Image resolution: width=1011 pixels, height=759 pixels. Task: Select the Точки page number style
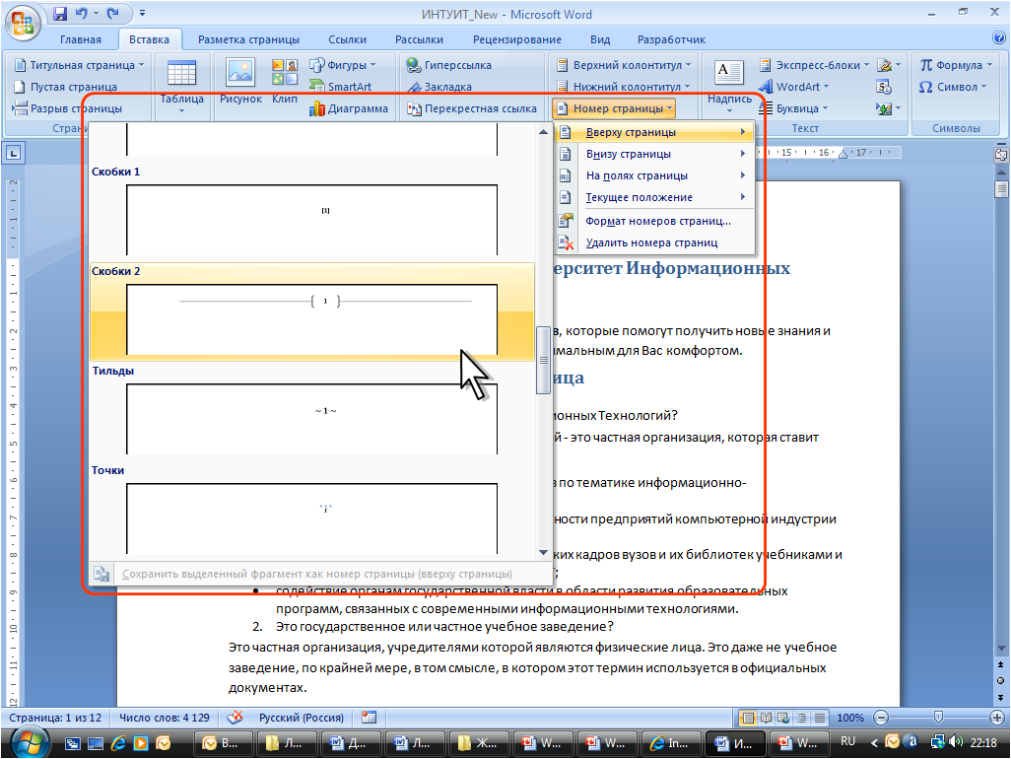tap(312, 510)
